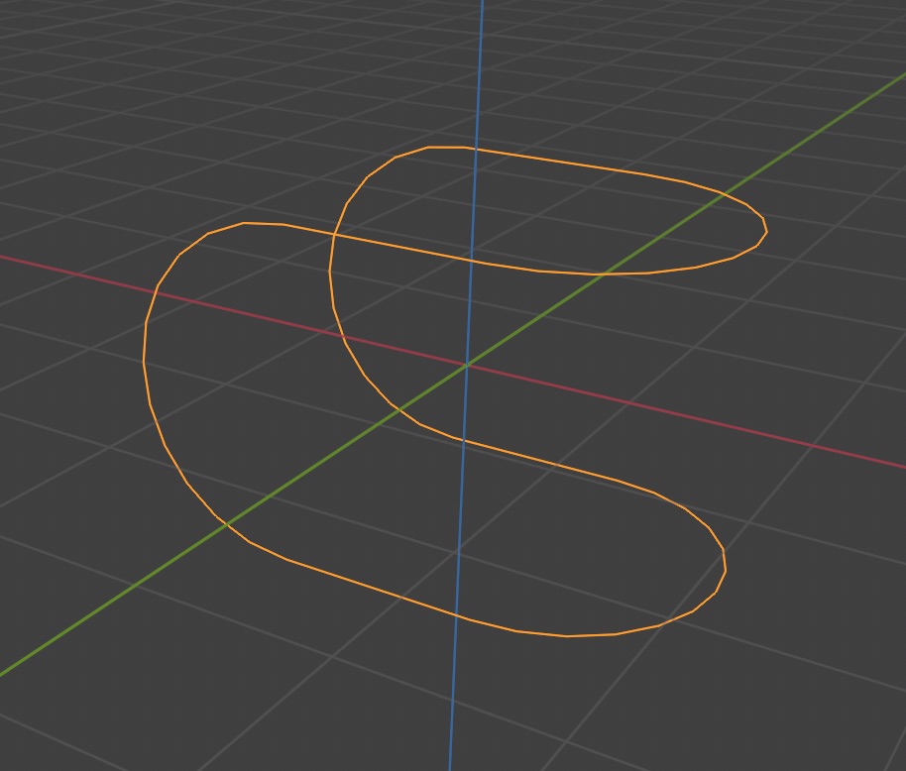Click the inner left arc of the upper loop
This screenshot has height=771, width=906.
tap(331, 287)
